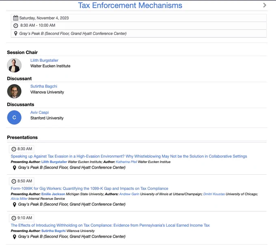Viewport: 276px width, 247px height.
Task: Open presenting author Lilith Burgstaller link
Action: point(54,162)
